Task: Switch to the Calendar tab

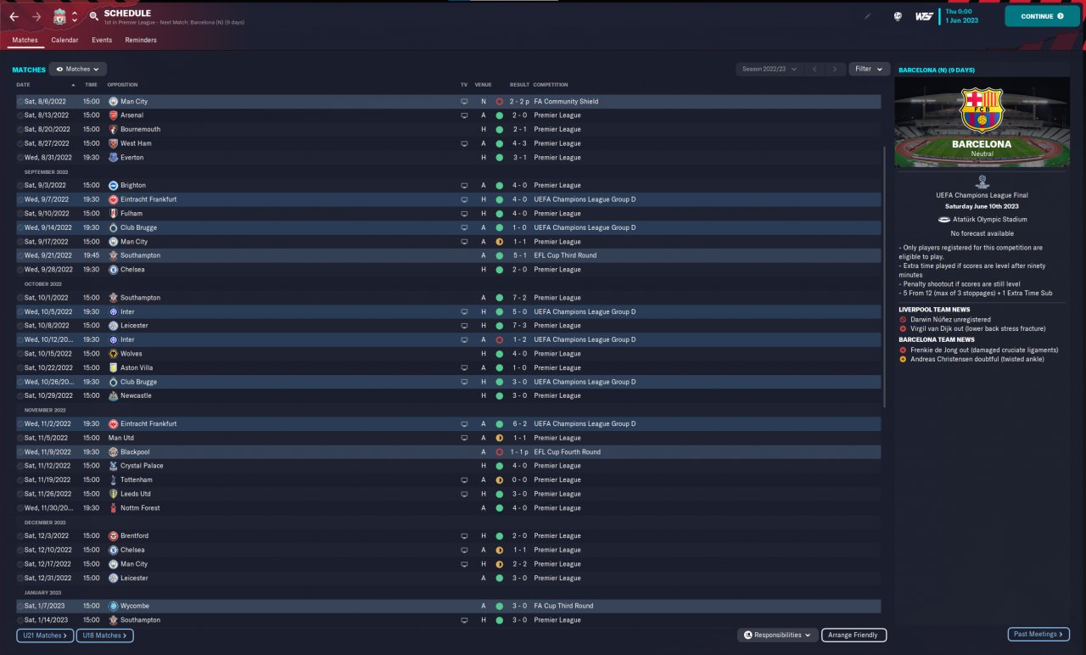Action: [x=64, y=40]
